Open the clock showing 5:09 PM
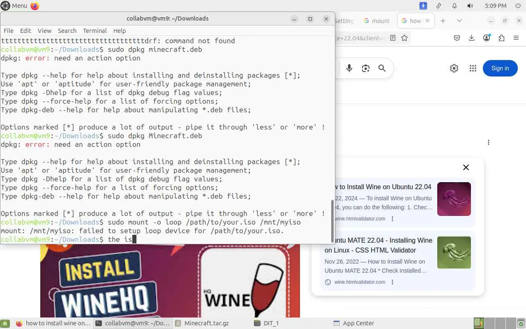Screen dimensions: 526x329 pyautogui.click(x=496, y=6)
